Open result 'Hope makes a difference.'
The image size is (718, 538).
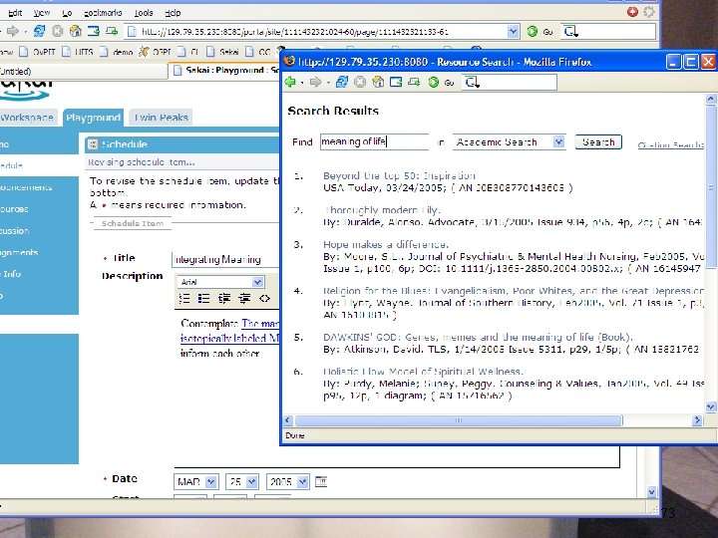click(x=386, y=244)
